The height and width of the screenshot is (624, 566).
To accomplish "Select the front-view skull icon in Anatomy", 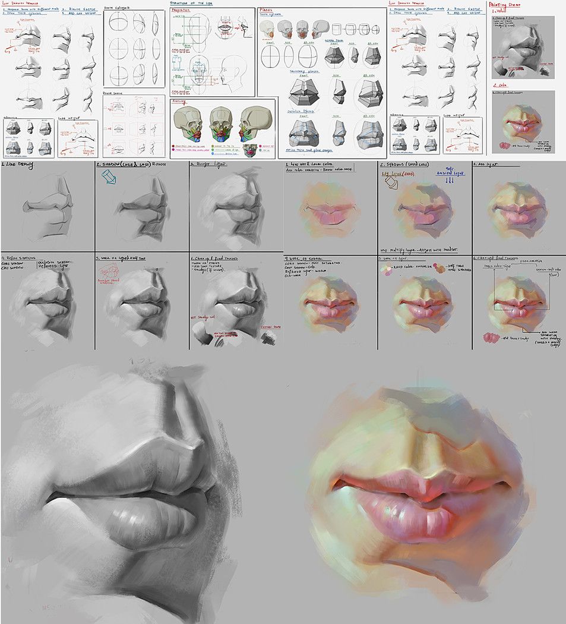I will (x=220, y=124).
